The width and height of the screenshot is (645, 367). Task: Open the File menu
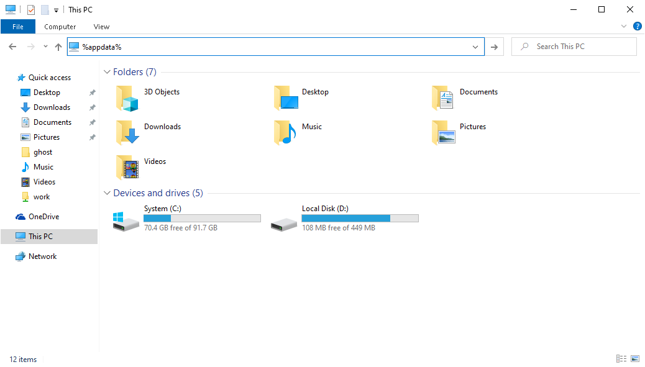[17, 27]
